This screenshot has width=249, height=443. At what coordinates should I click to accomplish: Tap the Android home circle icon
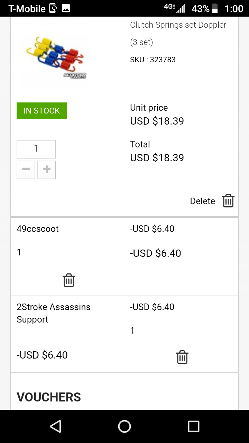[124, 426]
